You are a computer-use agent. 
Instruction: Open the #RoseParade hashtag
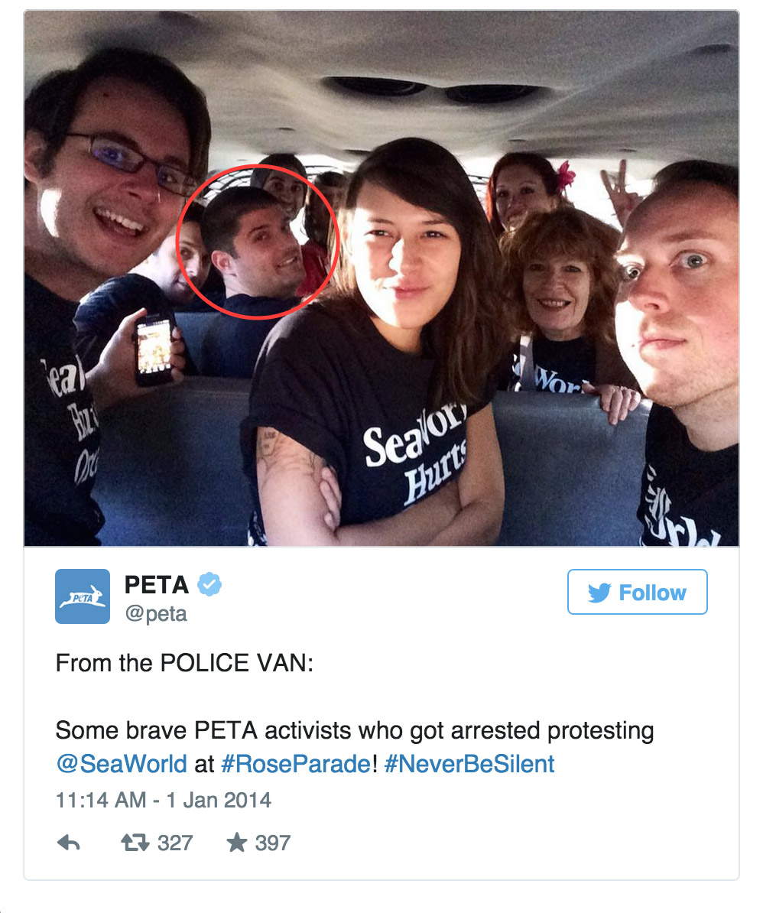[296, 763]
